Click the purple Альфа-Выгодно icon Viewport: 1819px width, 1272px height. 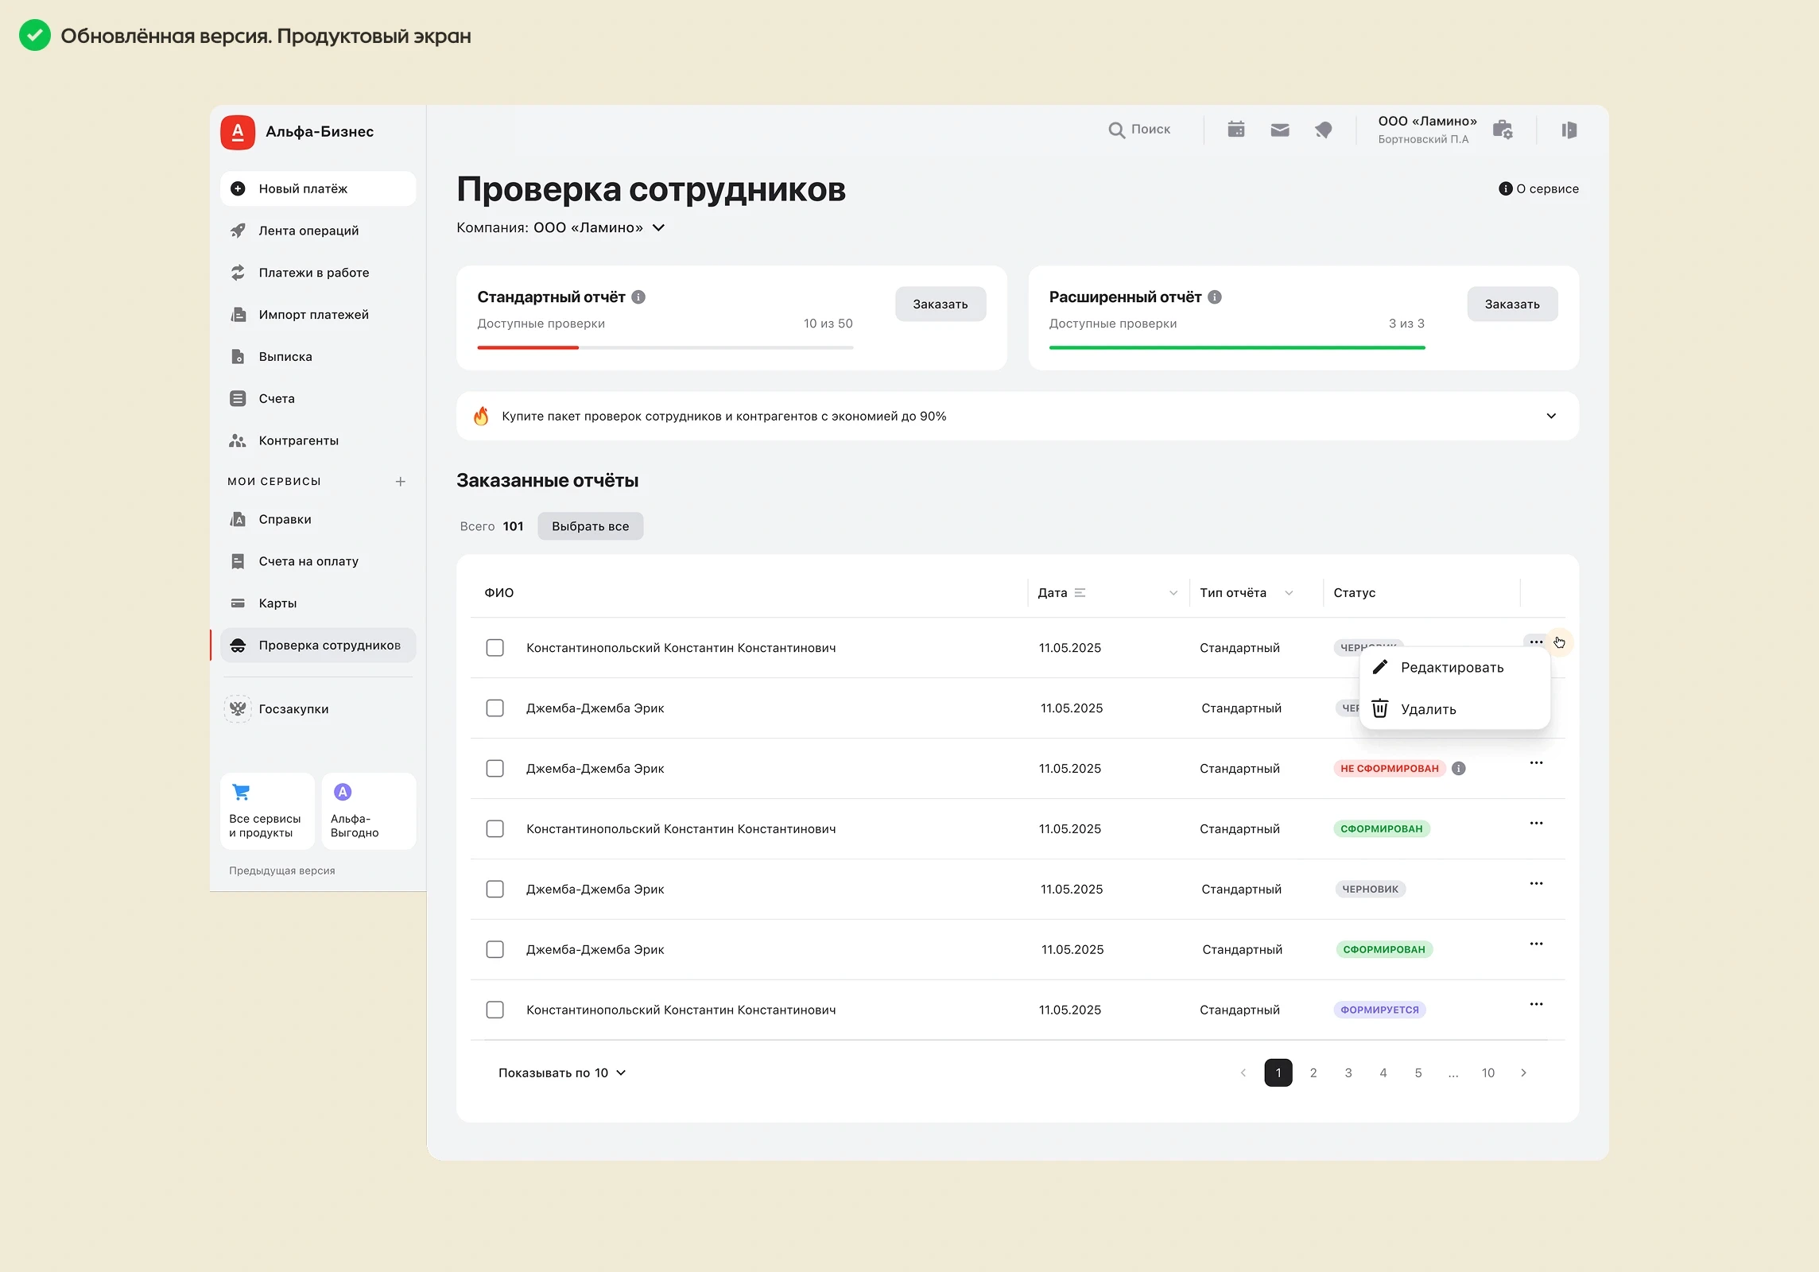343,792
